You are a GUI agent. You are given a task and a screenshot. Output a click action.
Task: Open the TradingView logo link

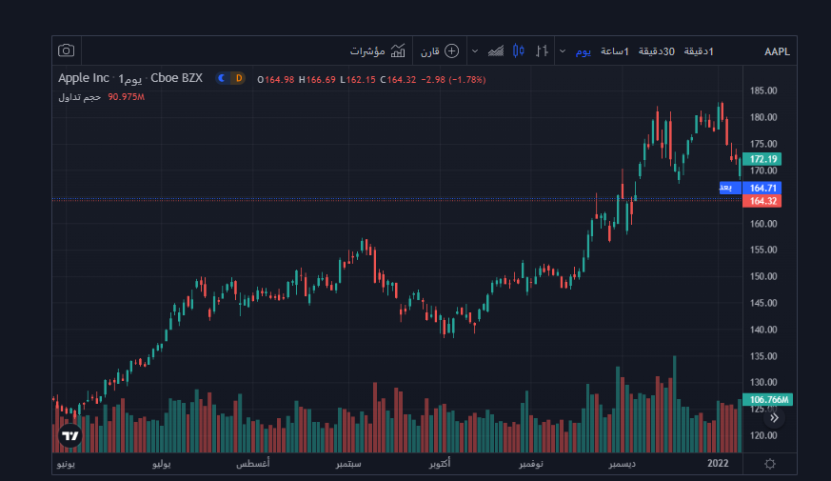[69, 435]
